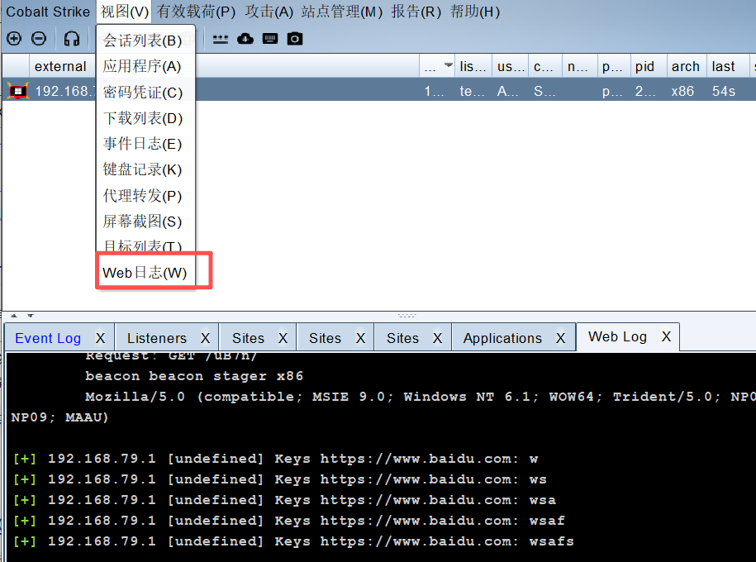Select the compromised host beacon icon

pyautogui.click(x=18, y=91)
